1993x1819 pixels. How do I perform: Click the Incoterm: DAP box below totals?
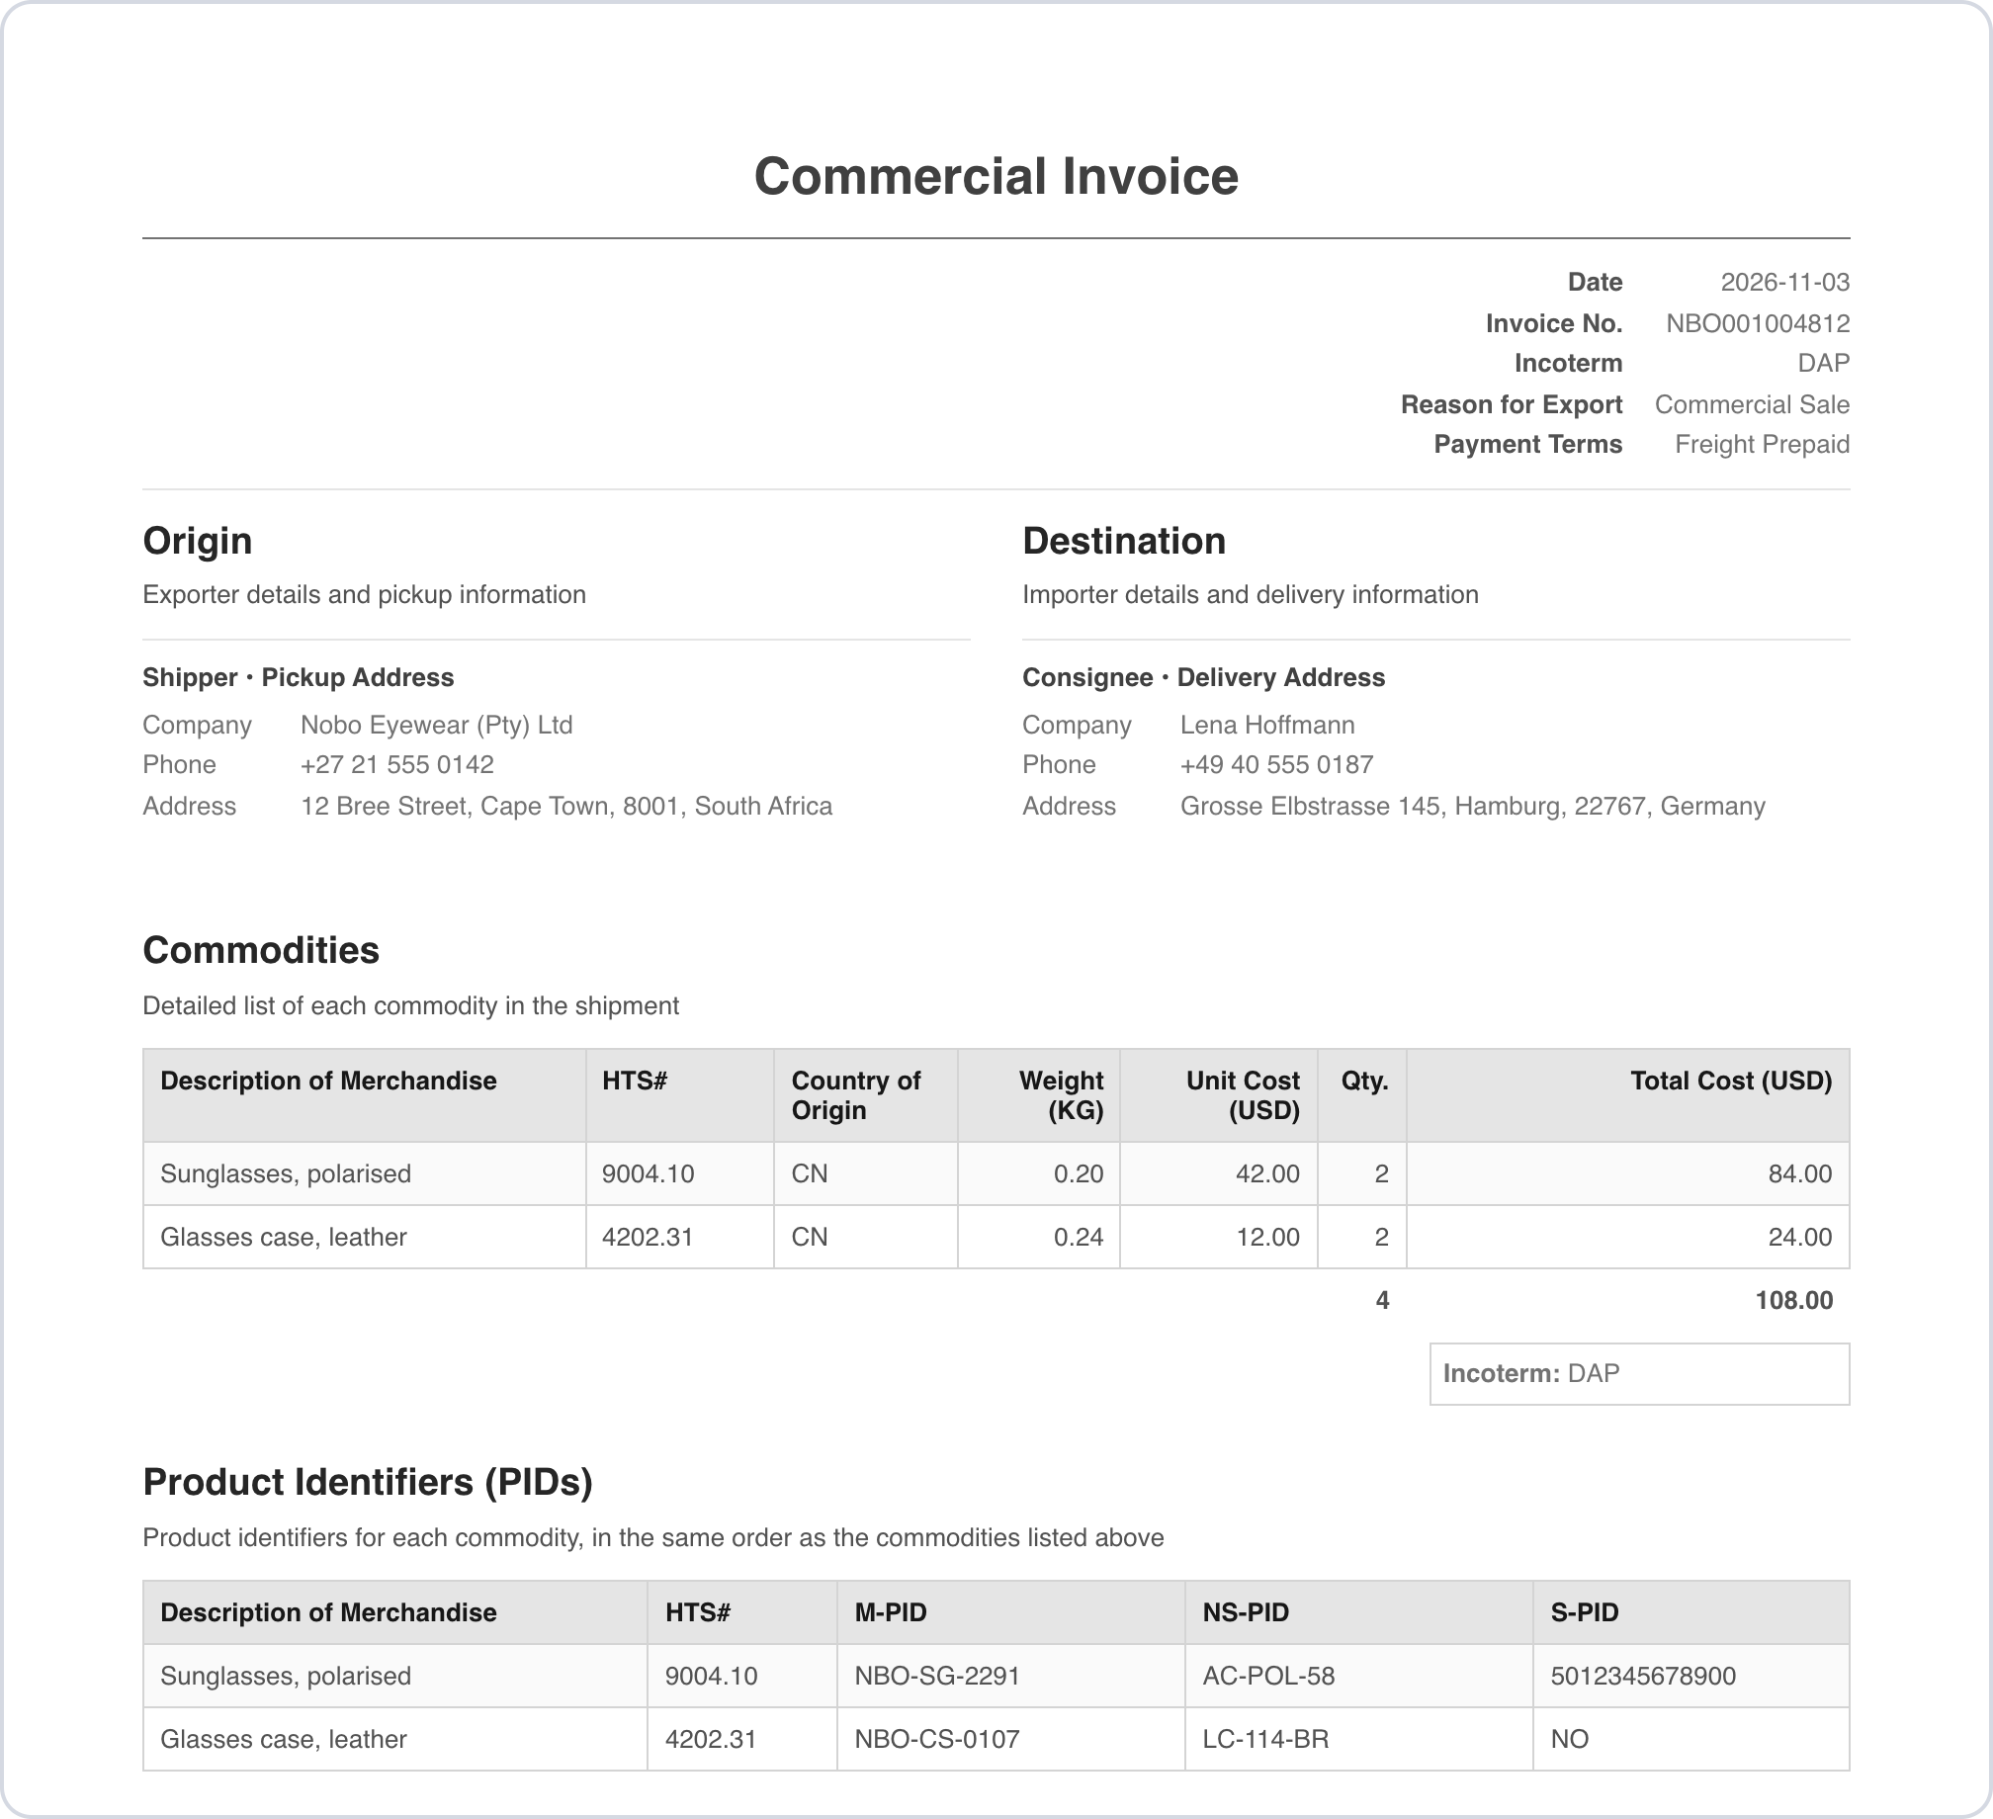pyautogui.click(x=1639, y=1373)
